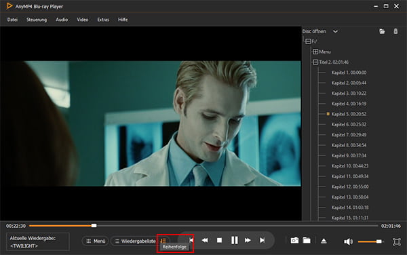Pause the video
Image resolution: width=407 pixels, height=255 pixels.
[x=235, y=240]
